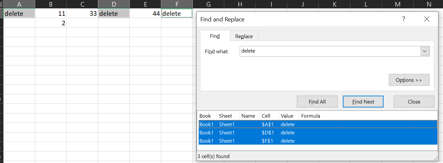Image resolution: width=443 pixels, height=163 pixels.
Task: Select the $A$1 result row
Action: 318,124
